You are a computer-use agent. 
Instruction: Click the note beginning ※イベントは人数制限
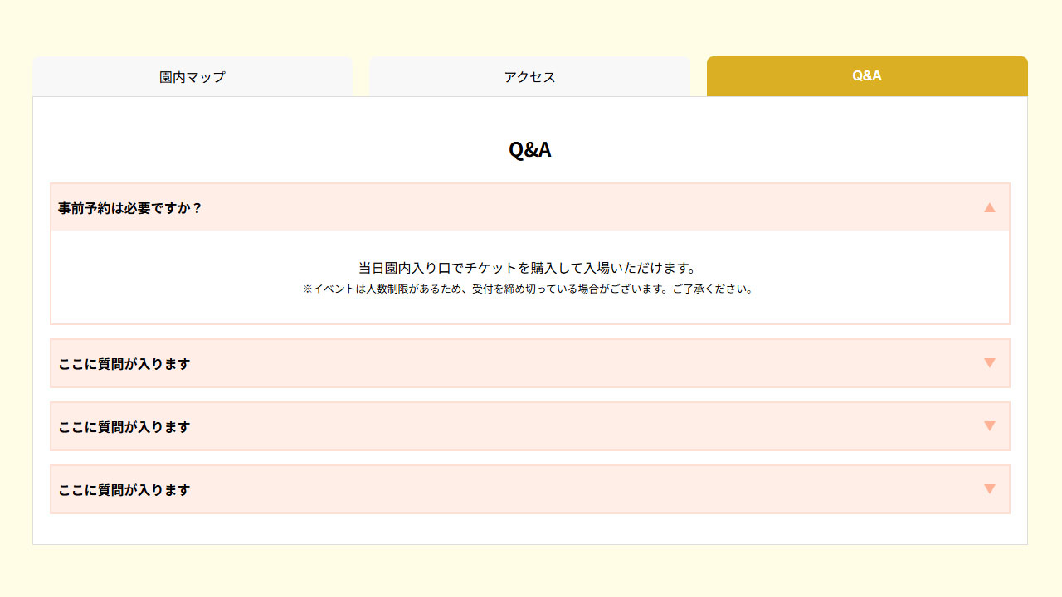pos(529,289)
